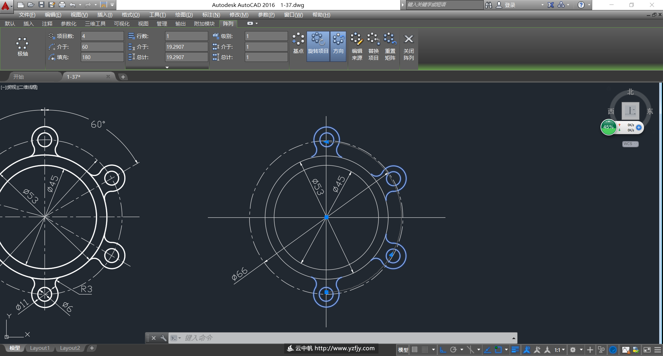Click the status bar customization hamburger icon
The height and width of the screenshot is (356, 663).
(658, 350)
